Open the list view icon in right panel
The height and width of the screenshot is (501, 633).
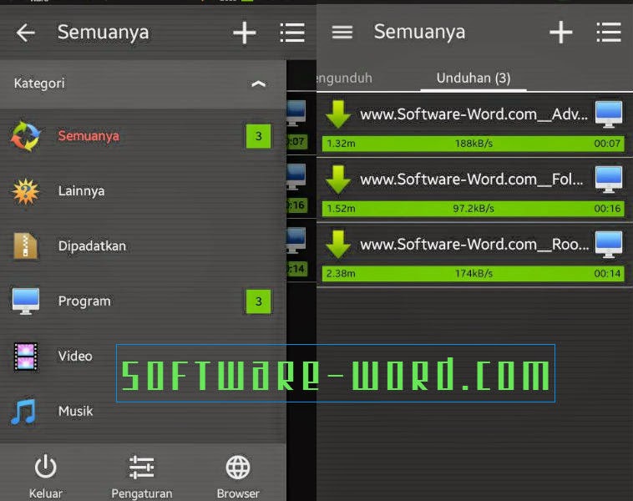click(x=609, y=33)
